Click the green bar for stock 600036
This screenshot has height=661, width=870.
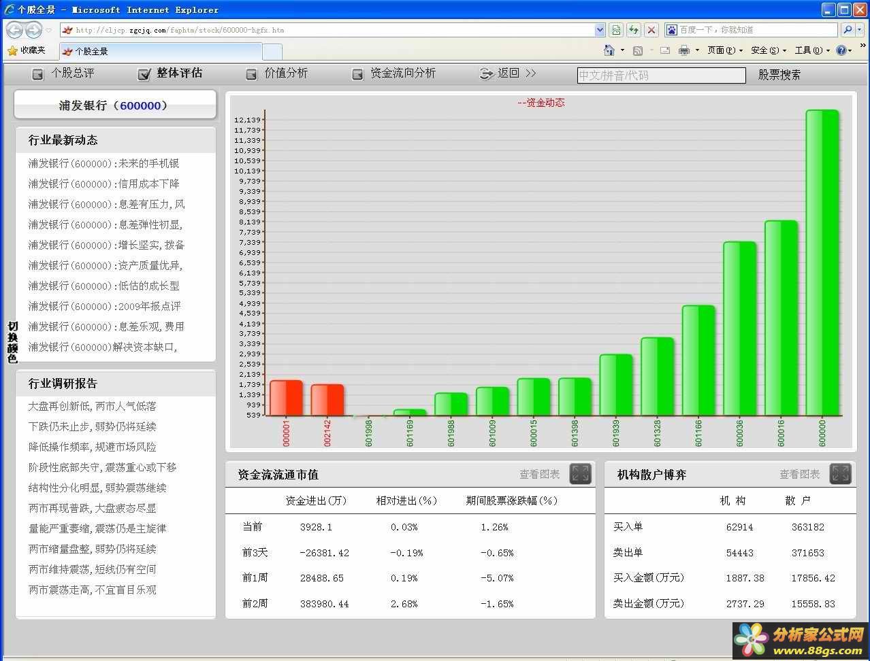(739, 328)
